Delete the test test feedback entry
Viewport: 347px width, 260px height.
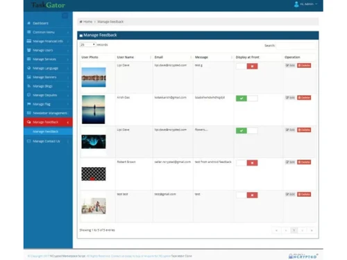click(304, 194)
